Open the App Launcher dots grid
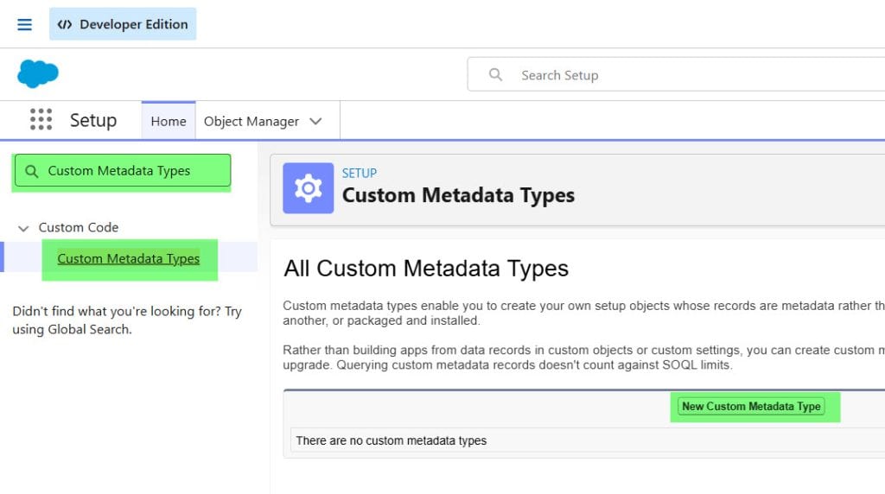The image size is (885, 494). [41, 119]
